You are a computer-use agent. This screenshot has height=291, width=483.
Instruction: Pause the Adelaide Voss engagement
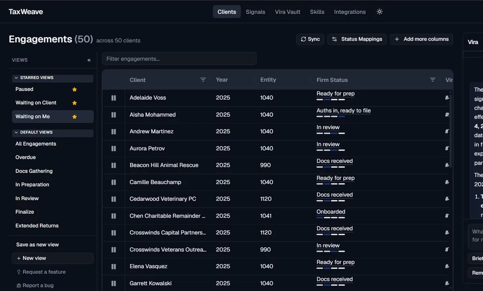click(114, 98)
